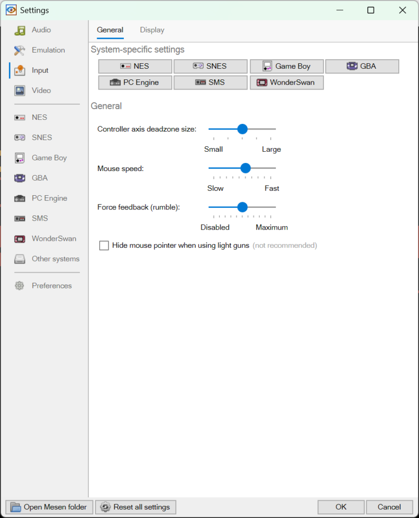Click the PC Engine system-specific button
Screen dimensions: 419x518
pos(135,82)
